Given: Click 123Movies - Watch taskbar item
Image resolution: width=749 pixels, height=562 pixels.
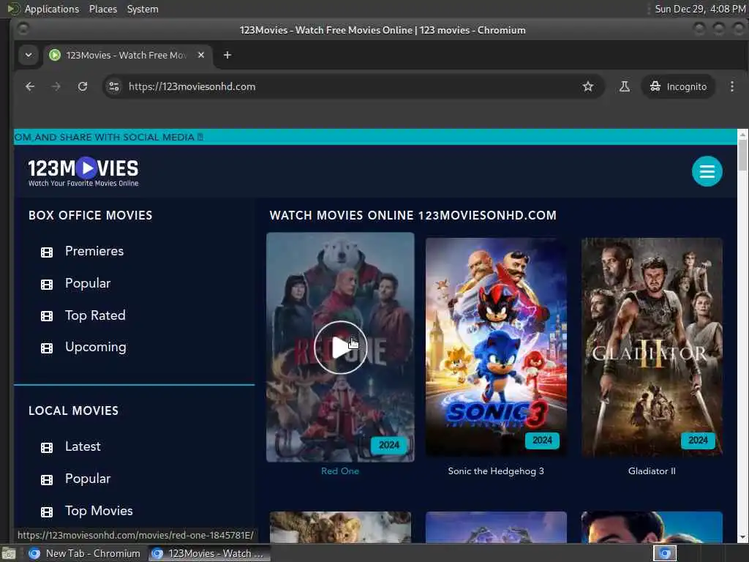Looking at the screenshot, I should click(208, 553).
